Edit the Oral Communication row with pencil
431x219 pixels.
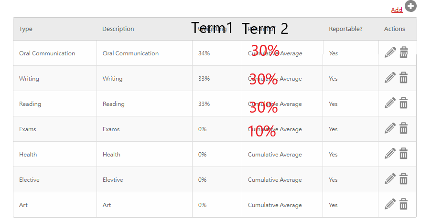390,52
